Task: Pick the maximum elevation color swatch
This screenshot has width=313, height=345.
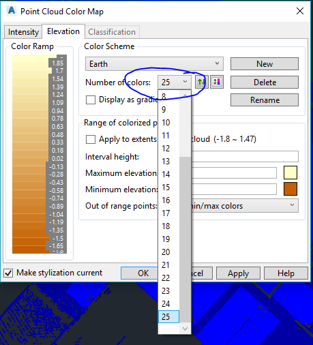Action: click(x=290, y=172)
